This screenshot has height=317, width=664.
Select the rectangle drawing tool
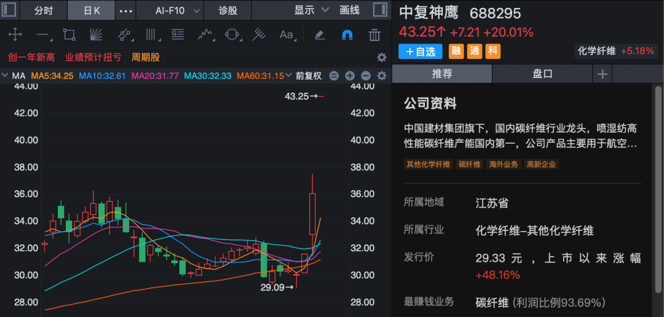point(69,34)
